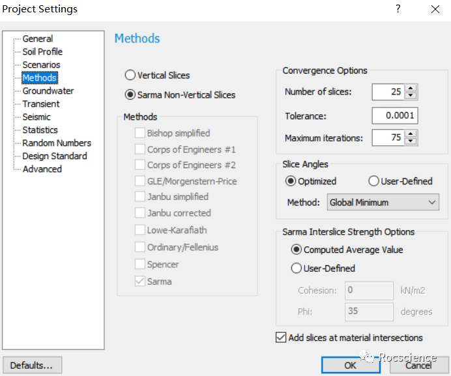Select User-Defined interslice strength option
This screenshot has width=451, height=376.
coord(297,268)
